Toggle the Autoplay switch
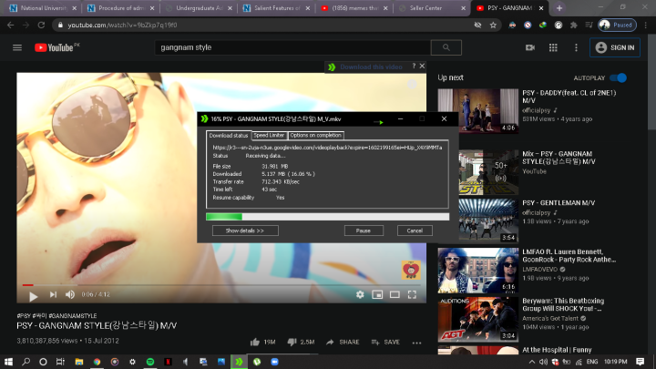The height and width of the screenshot is (369, 656). (x=618, y=77)
